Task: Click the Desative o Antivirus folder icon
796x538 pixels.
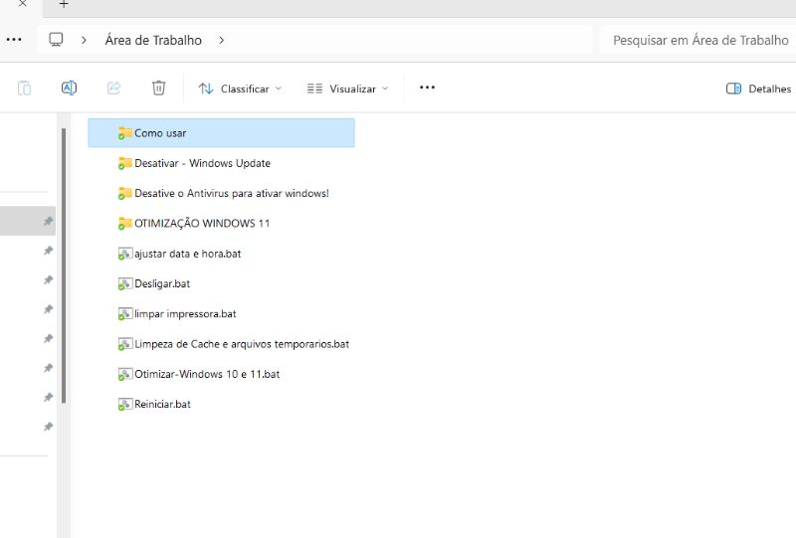Action: click(125, 193)
